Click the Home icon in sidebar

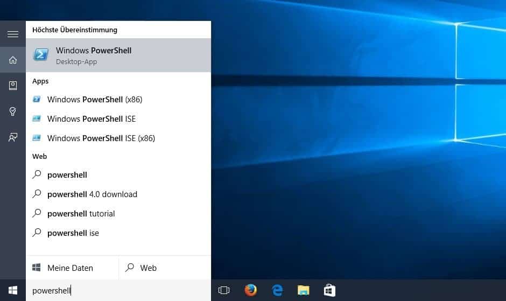click(x=12, y=60)
